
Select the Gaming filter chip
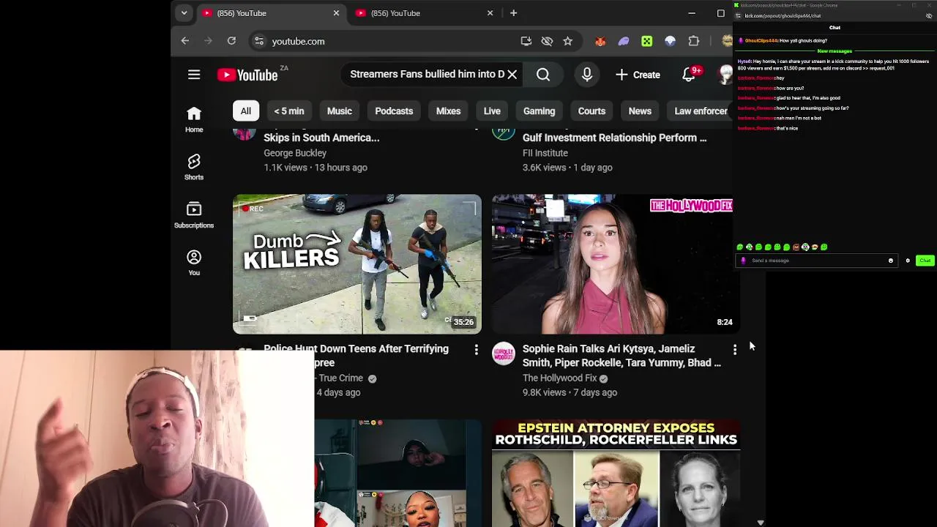click(x=540, y=111)
